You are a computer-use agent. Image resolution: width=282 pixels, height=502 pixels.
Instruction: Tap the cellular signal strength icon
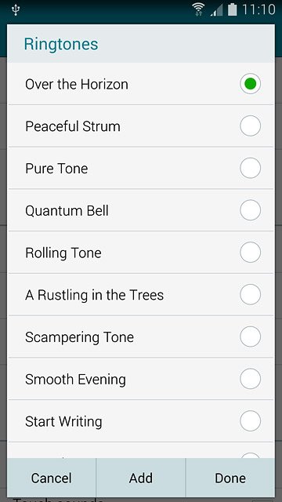pyautogui.click(x=216, y=10)
